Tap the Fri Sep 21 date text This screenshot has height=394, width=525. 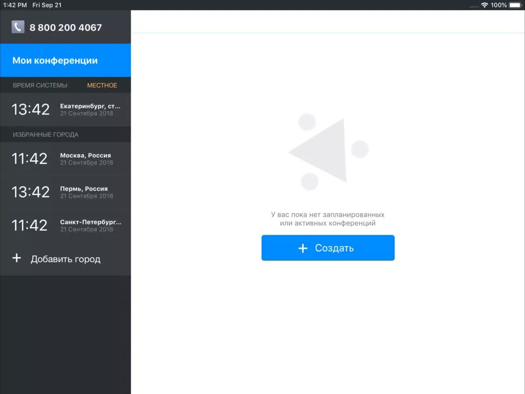pos(47,5)
